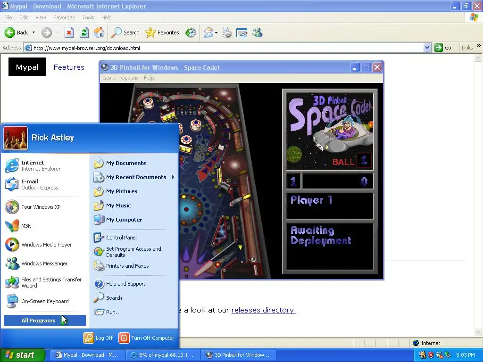
Task: Expand My Recent Documents submenu
Action: click(x=134, y=177)
